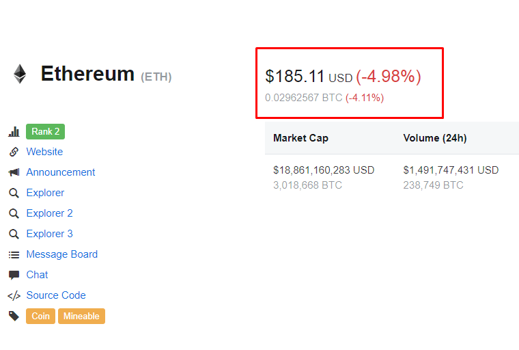Open the Announcement link
The image size is (519, 350).
point(61,172)
